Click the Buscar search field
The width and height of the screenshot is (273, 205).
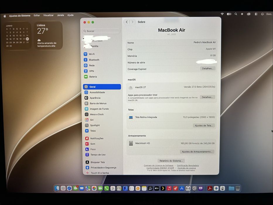(x=101, y=31)
